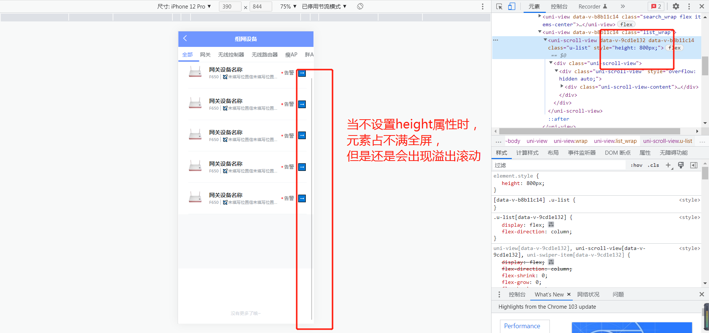Open the DevTools settings gear
Screen dimensions: 709x333
675,6
